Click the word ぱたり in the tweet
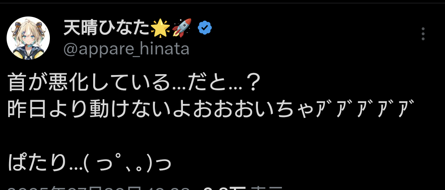445x190 pixels. pyautogui.click(x=38, y=163)
